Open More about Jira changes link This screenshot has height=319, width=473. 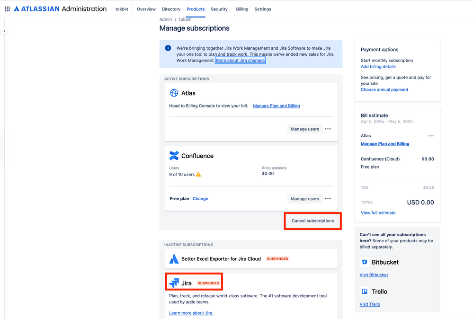pyautogui.click(x=241, y=60)
